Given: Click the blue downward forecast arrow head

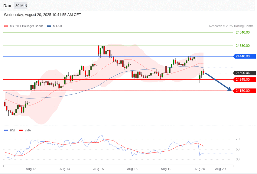Looking at the screenshot, I should [x=229, y=89].
